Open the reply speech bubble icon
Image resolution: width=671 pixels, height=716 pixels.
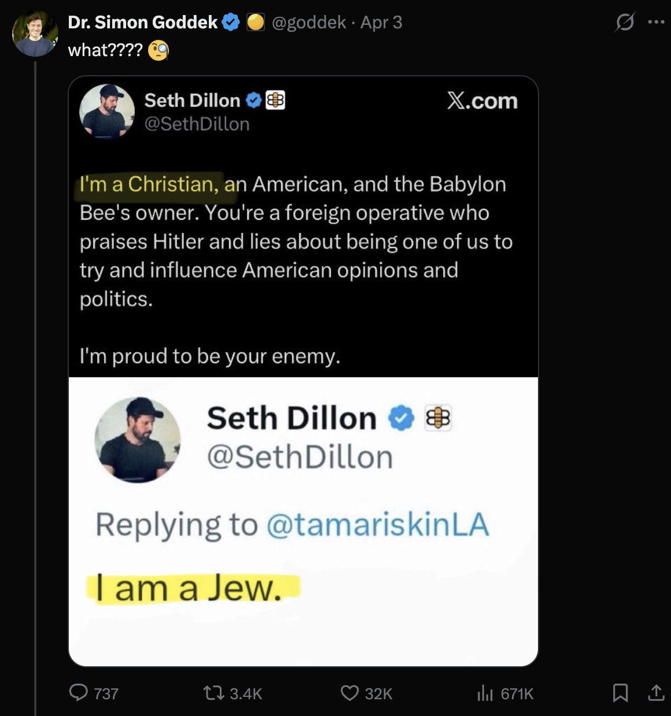pyautogui.click(x=79, y=693)
